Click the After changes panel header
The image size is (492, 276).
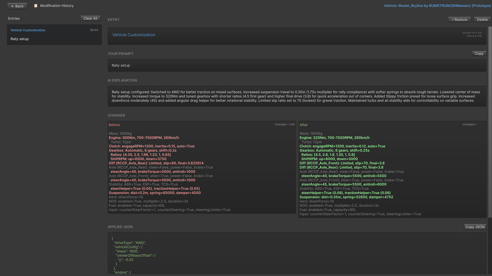click(304, 125)
